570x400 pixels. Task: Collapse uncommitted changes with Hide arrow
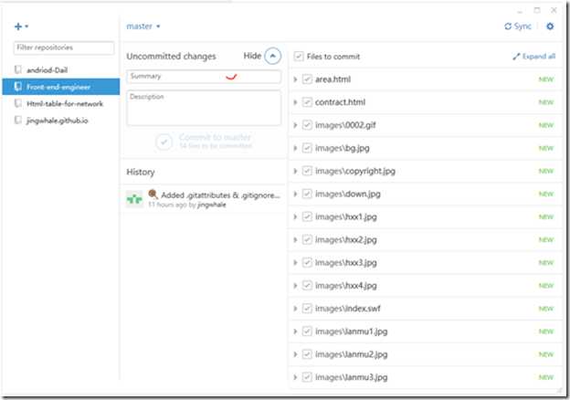(x=272, y=56)
